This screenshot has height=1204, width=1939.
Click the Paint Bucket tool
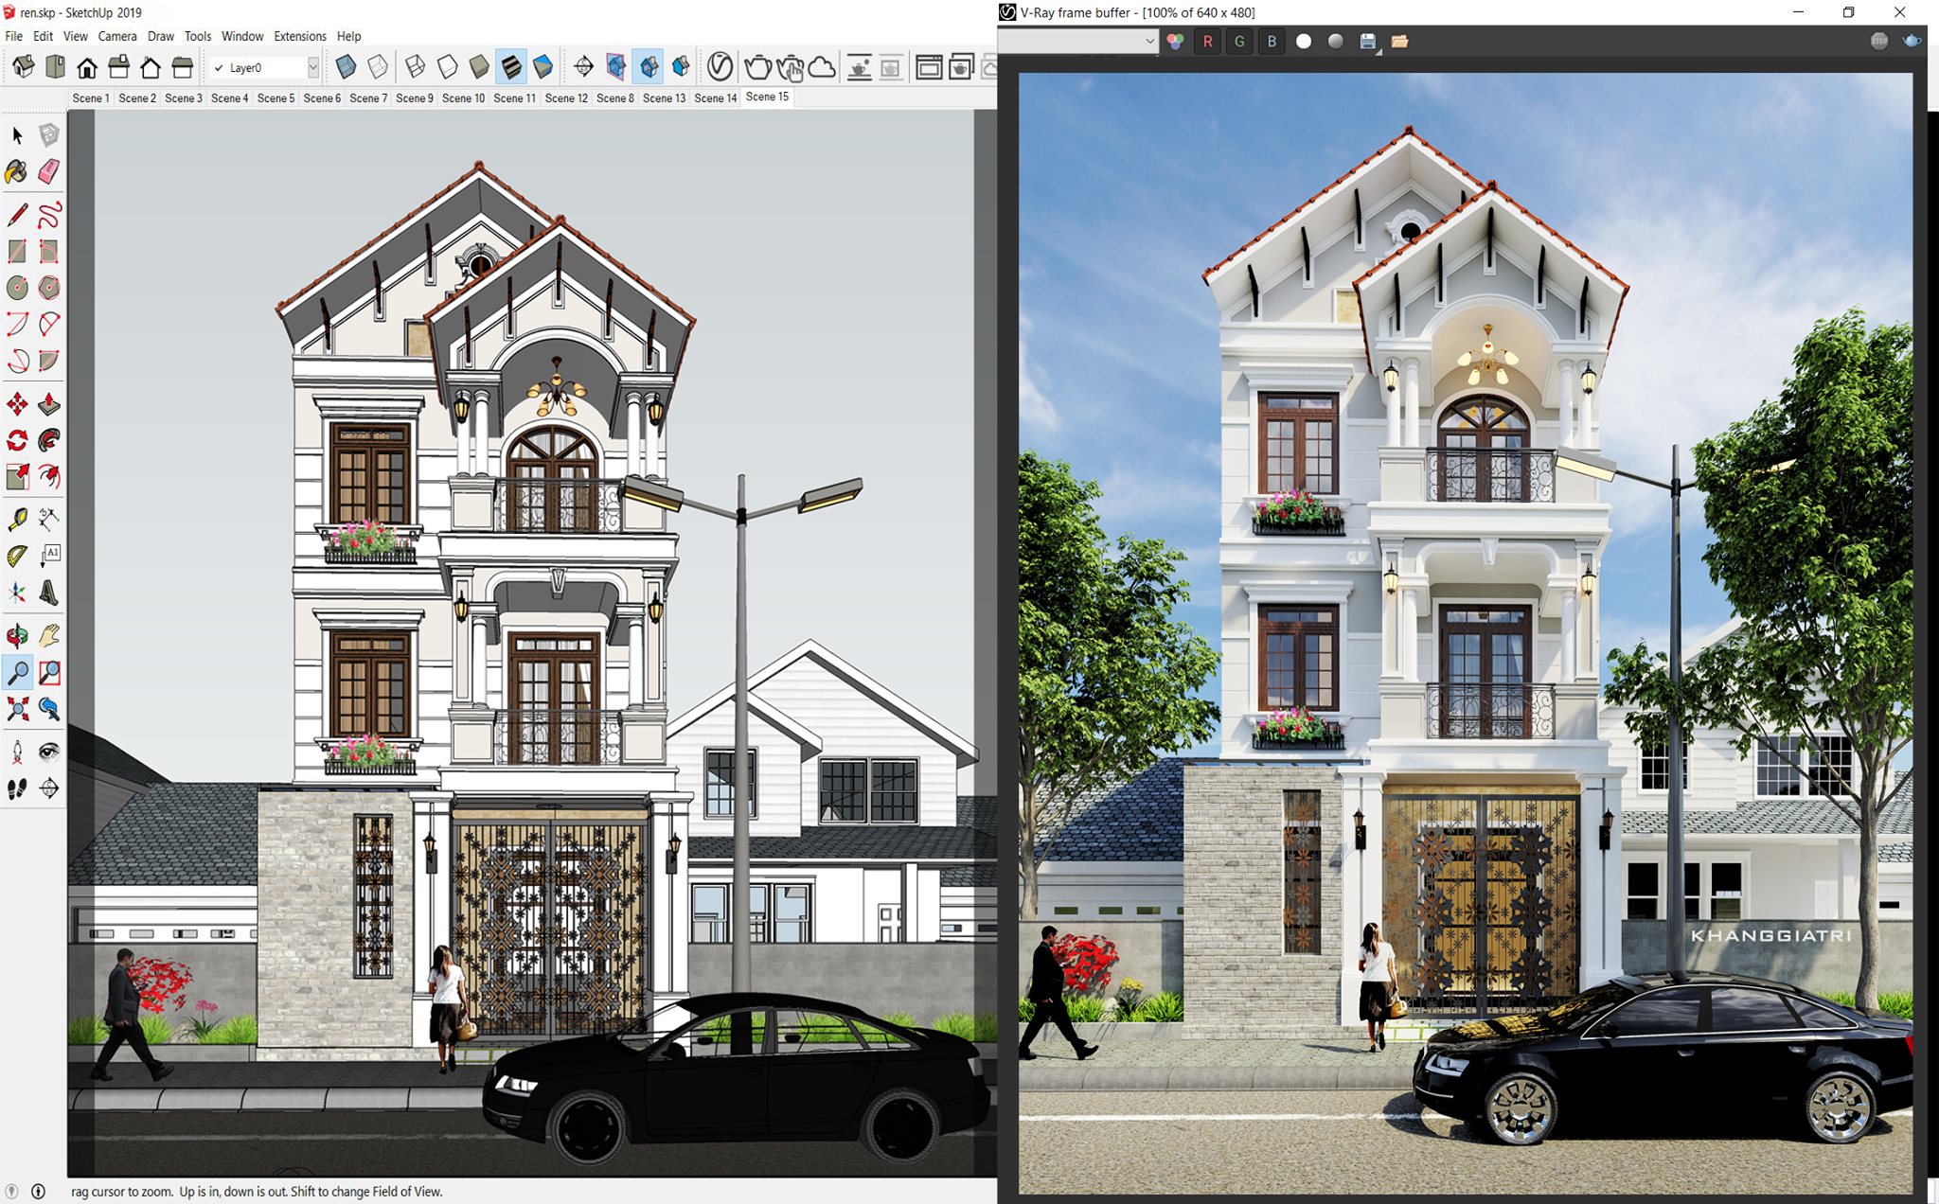click(x=17, y=171)
